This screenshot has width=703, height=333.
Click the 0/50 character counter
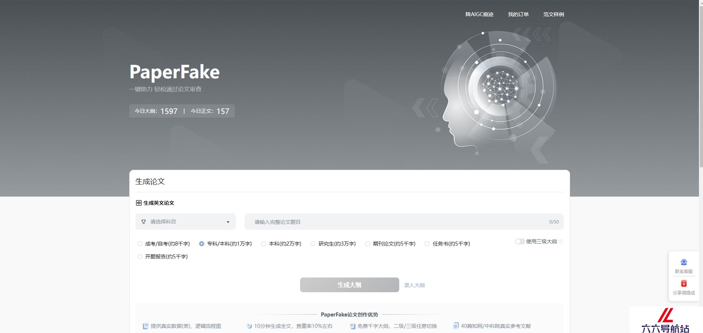pos(554,222)
